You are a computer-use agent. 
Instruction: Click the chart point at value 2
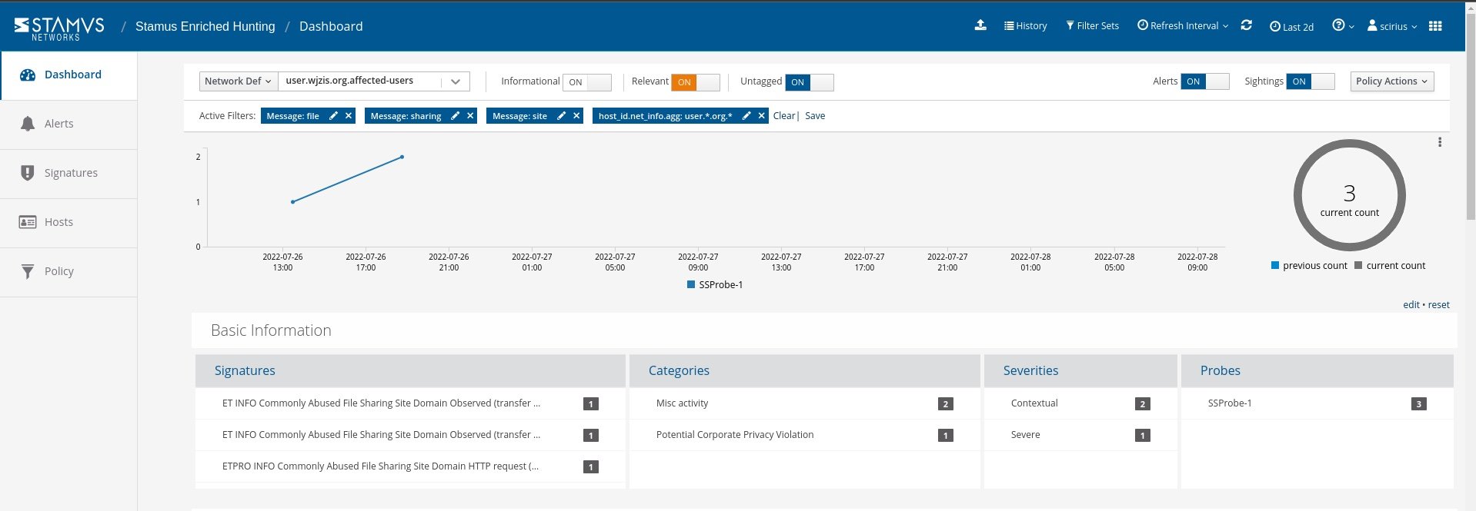[x=402, y=157]
